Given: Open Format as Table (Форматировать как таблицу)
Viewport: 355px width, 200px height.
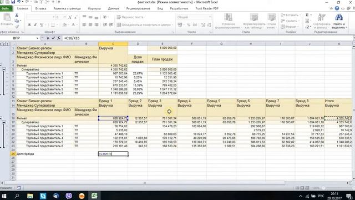Looking at the screenshot, I should tap(254, 21).
